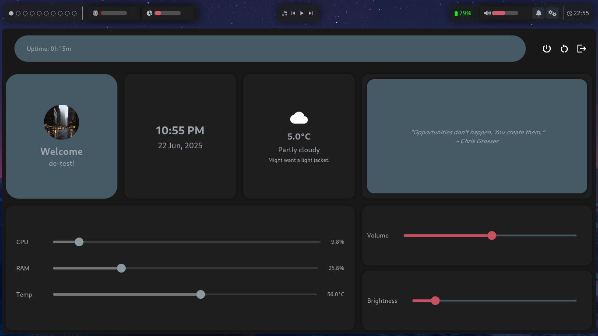Open the notifications bell in top bar
Viewport: 598px width, 336px height.
(x=538, y=13)
